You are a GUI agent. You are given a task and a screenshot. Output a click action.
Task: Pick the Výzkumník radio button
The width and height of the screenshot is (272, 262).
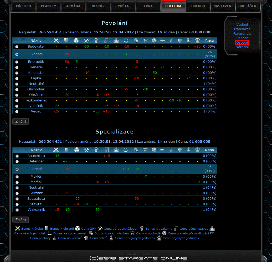[x=17, y=210]
